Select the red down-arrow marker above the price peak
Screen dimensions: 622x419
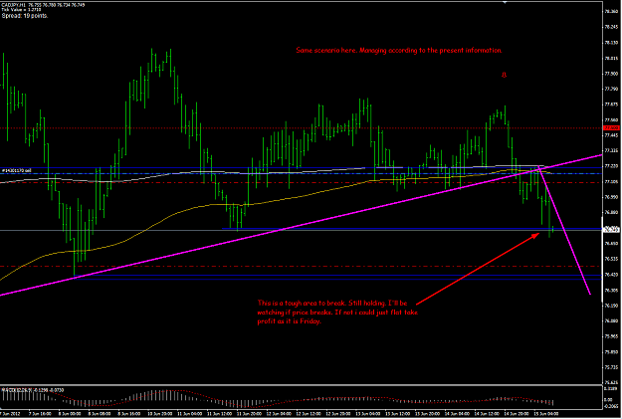point(504,75)
